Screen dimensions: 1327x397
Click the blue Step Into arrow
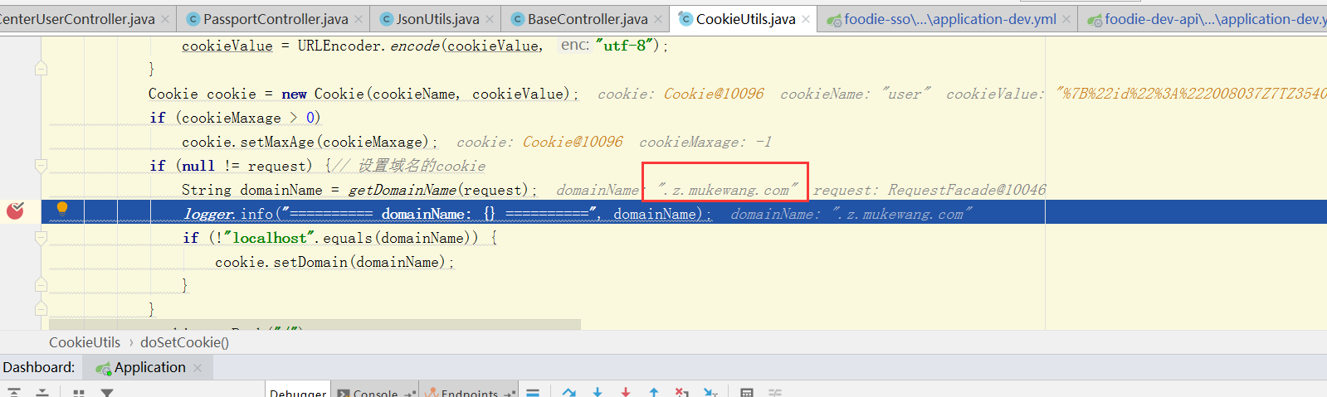[x=598, y=392]
